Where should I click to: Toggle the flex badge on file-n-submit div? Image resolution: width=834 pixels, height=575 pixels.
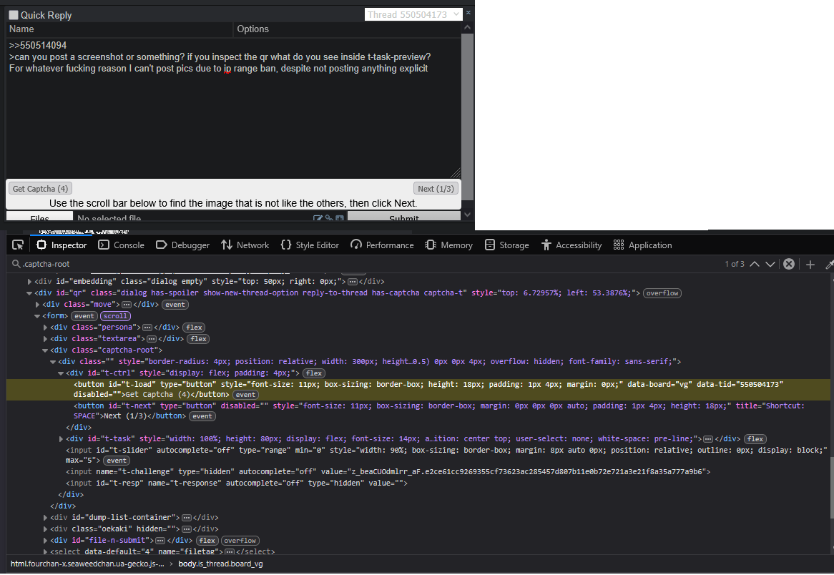click(x=207, y=541)
